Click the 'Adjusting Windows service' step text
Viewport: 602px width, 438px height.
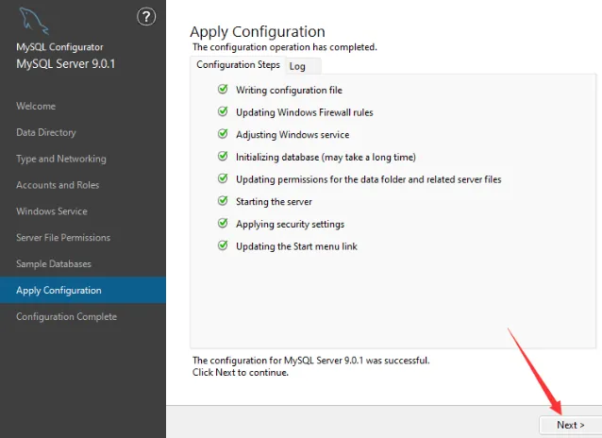[293, 135]
